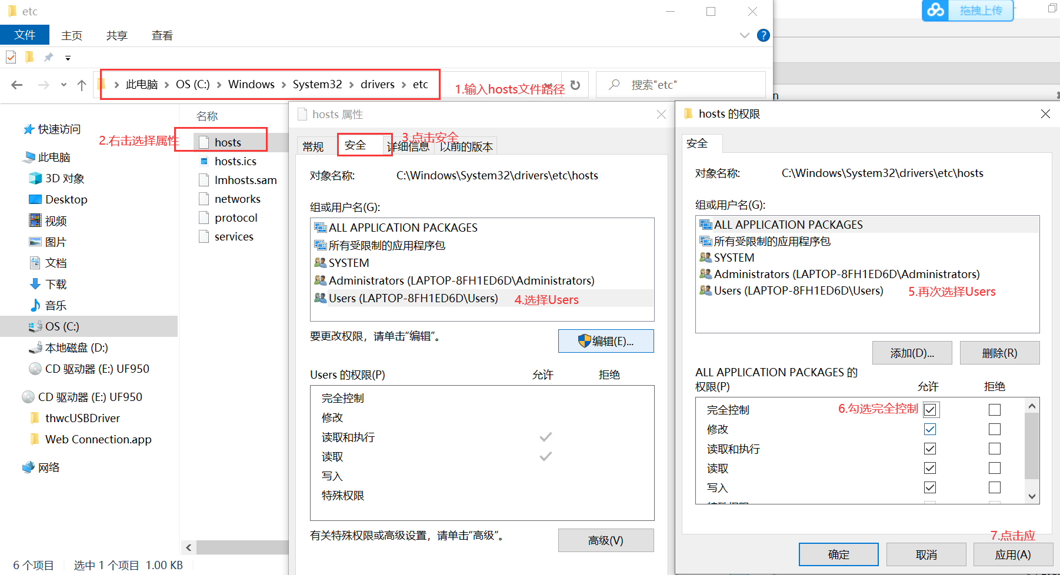Image resolution: width=1060 pixels, height=575 pixels.
Task: Select local disk (D:) in sidebar
Action: pos(69,347)
